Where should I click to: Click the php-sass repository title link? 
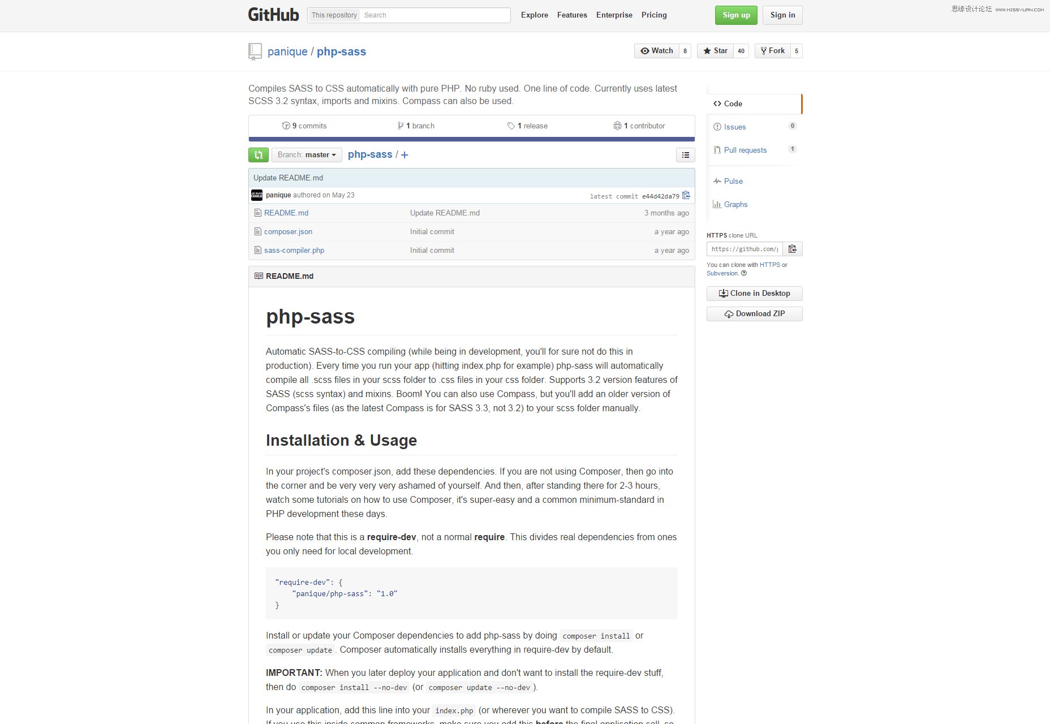[x=341, y=51]
